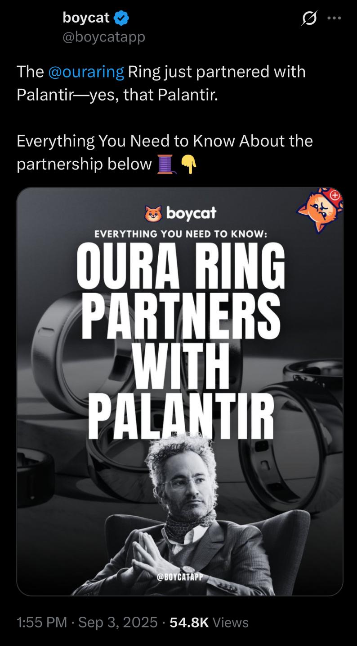Click the @boycatapp handle
This screenshot has height=646, width=357.
coord(104,37)
